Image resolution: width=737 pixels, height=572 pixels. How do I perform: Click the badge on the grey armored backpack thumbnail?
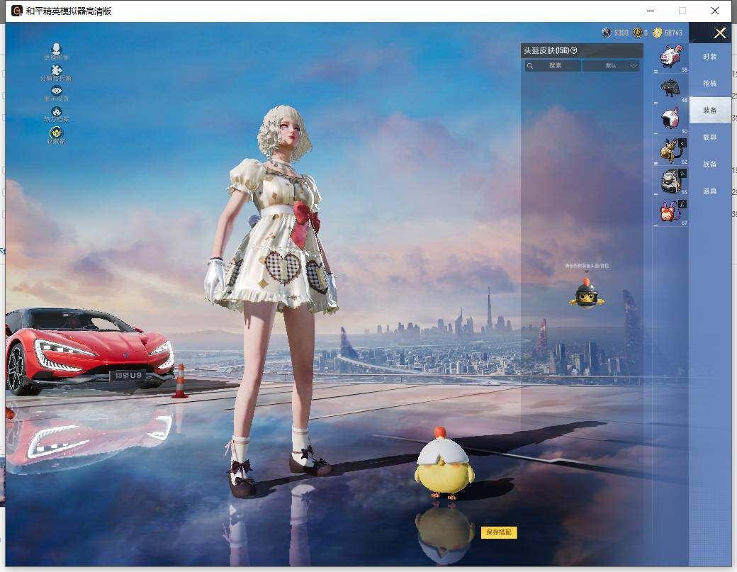click(683, 174)
